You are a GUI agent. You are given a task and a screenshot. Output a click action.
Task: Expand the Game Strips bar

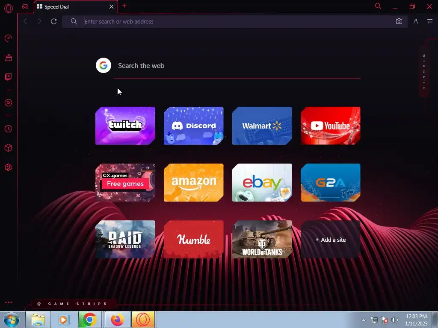[73, 304]
